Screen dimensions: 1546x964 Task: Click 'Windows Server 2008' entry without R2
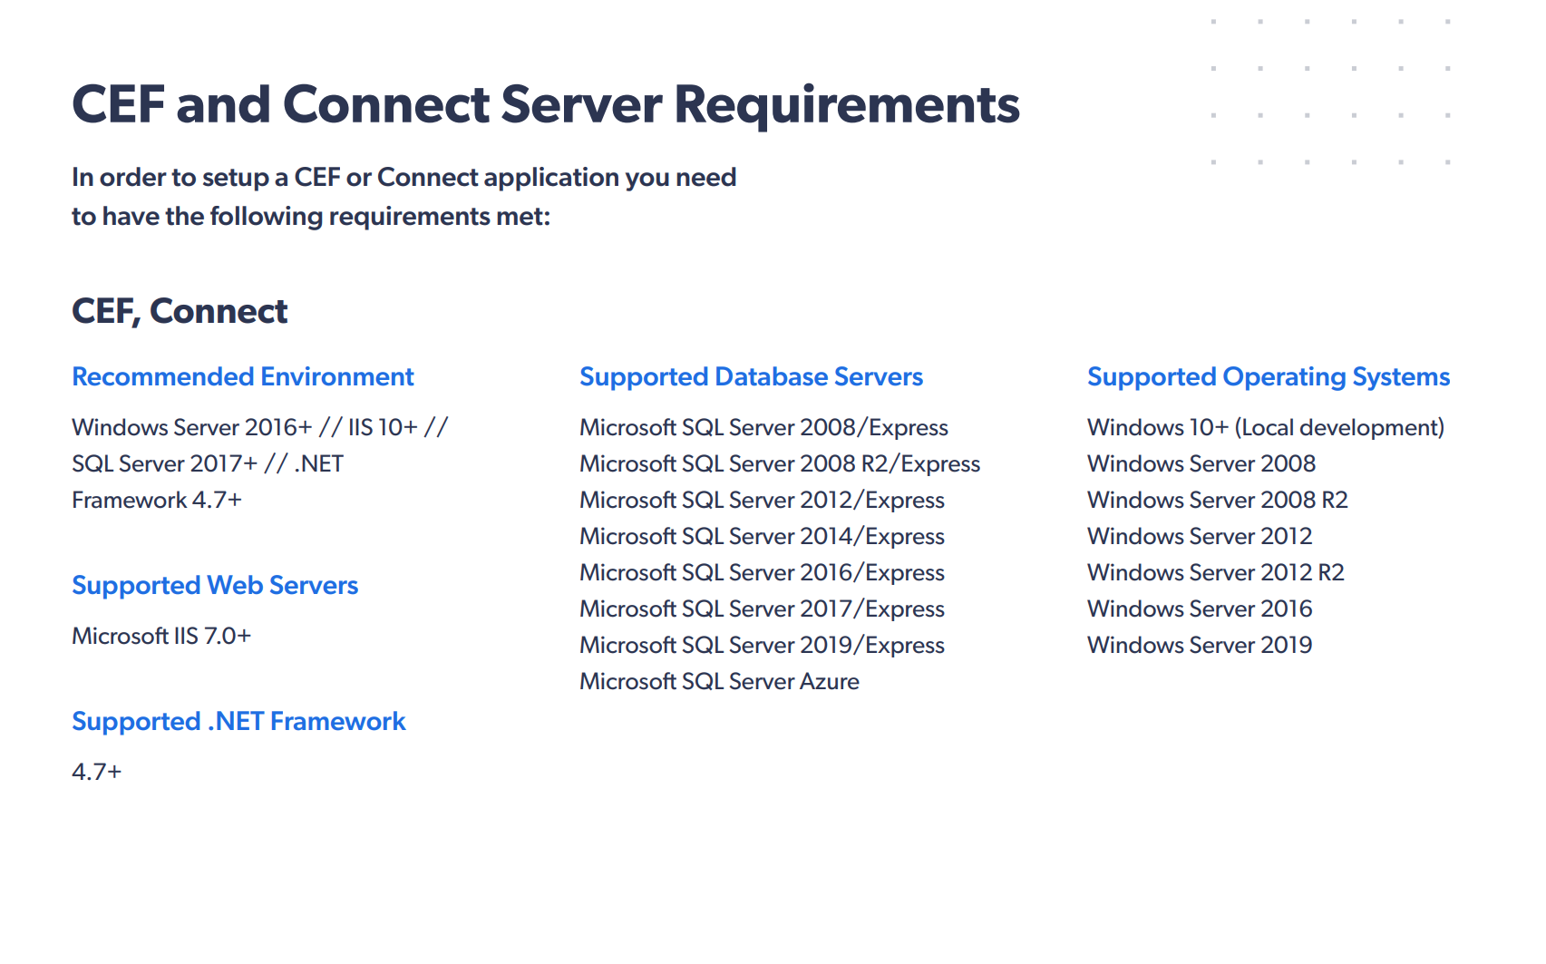[1201, 463]
